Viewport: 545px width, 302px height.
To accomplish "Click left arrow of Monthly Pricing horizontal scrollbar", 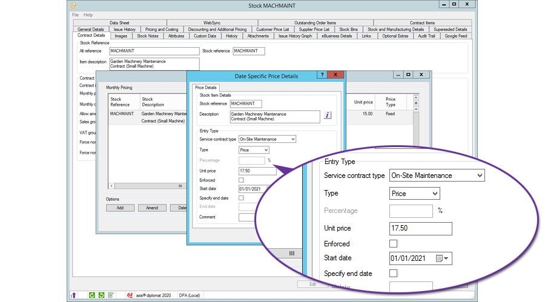I will [x=111, y=186].
